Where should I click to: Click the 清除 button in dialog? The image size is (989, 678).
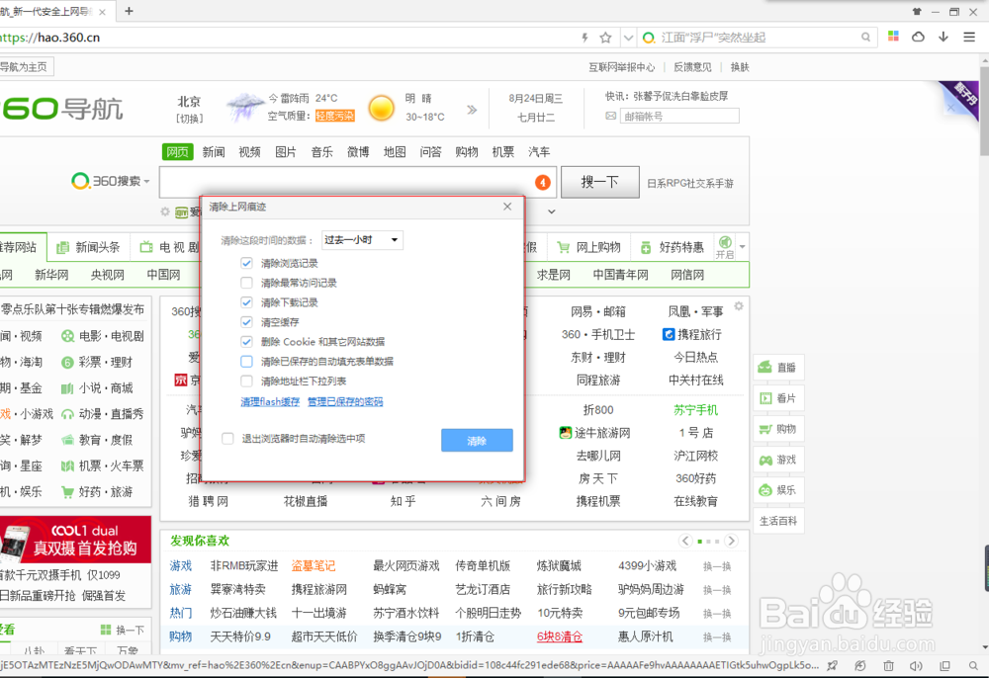click(x=477, y=441)
